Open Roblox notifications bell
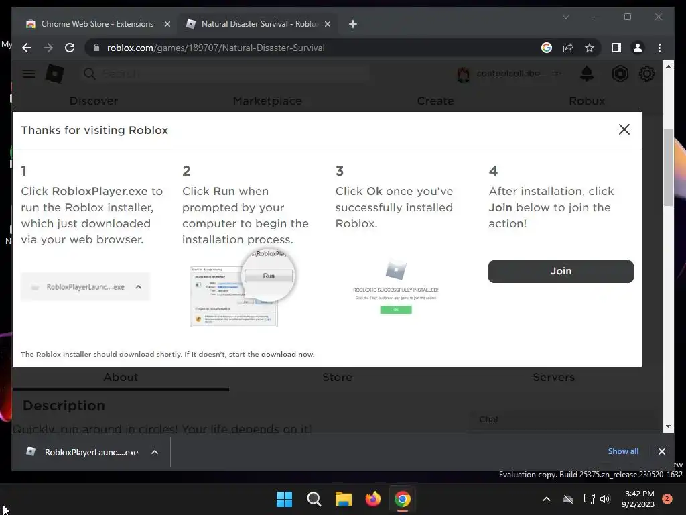The image size is (686, 515). (x=587, y=74)
